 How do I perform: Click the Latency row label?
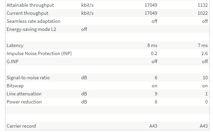pos(15,45)
